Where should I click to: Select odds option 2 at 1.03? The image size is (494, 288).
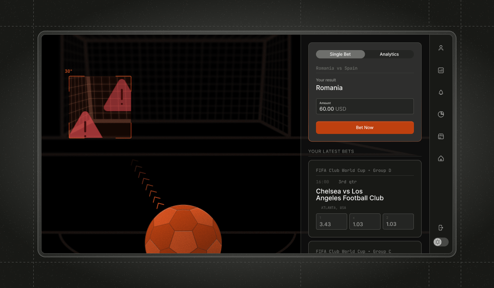click(398, 222)
